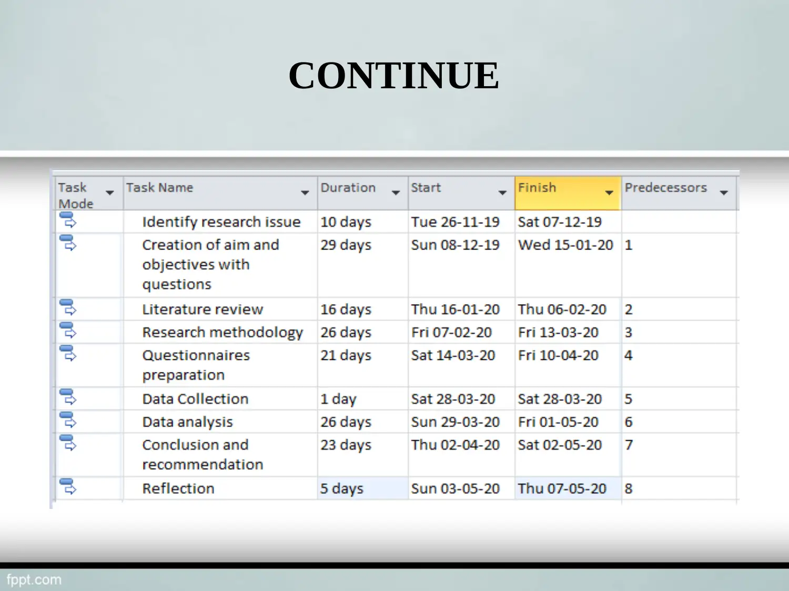Image resolution: width=789 pixels, height=591 pixels.
Task: Click finish date 'Sat 07-12-19'
Action: point(560,222)
